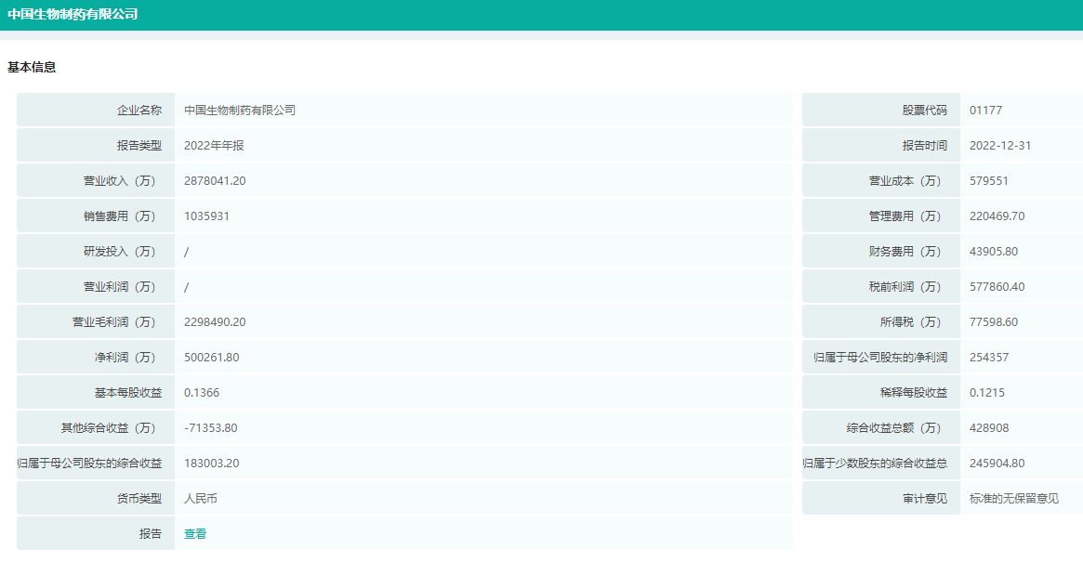Click the 归属于母公司股东的综合收益 label

90,463
